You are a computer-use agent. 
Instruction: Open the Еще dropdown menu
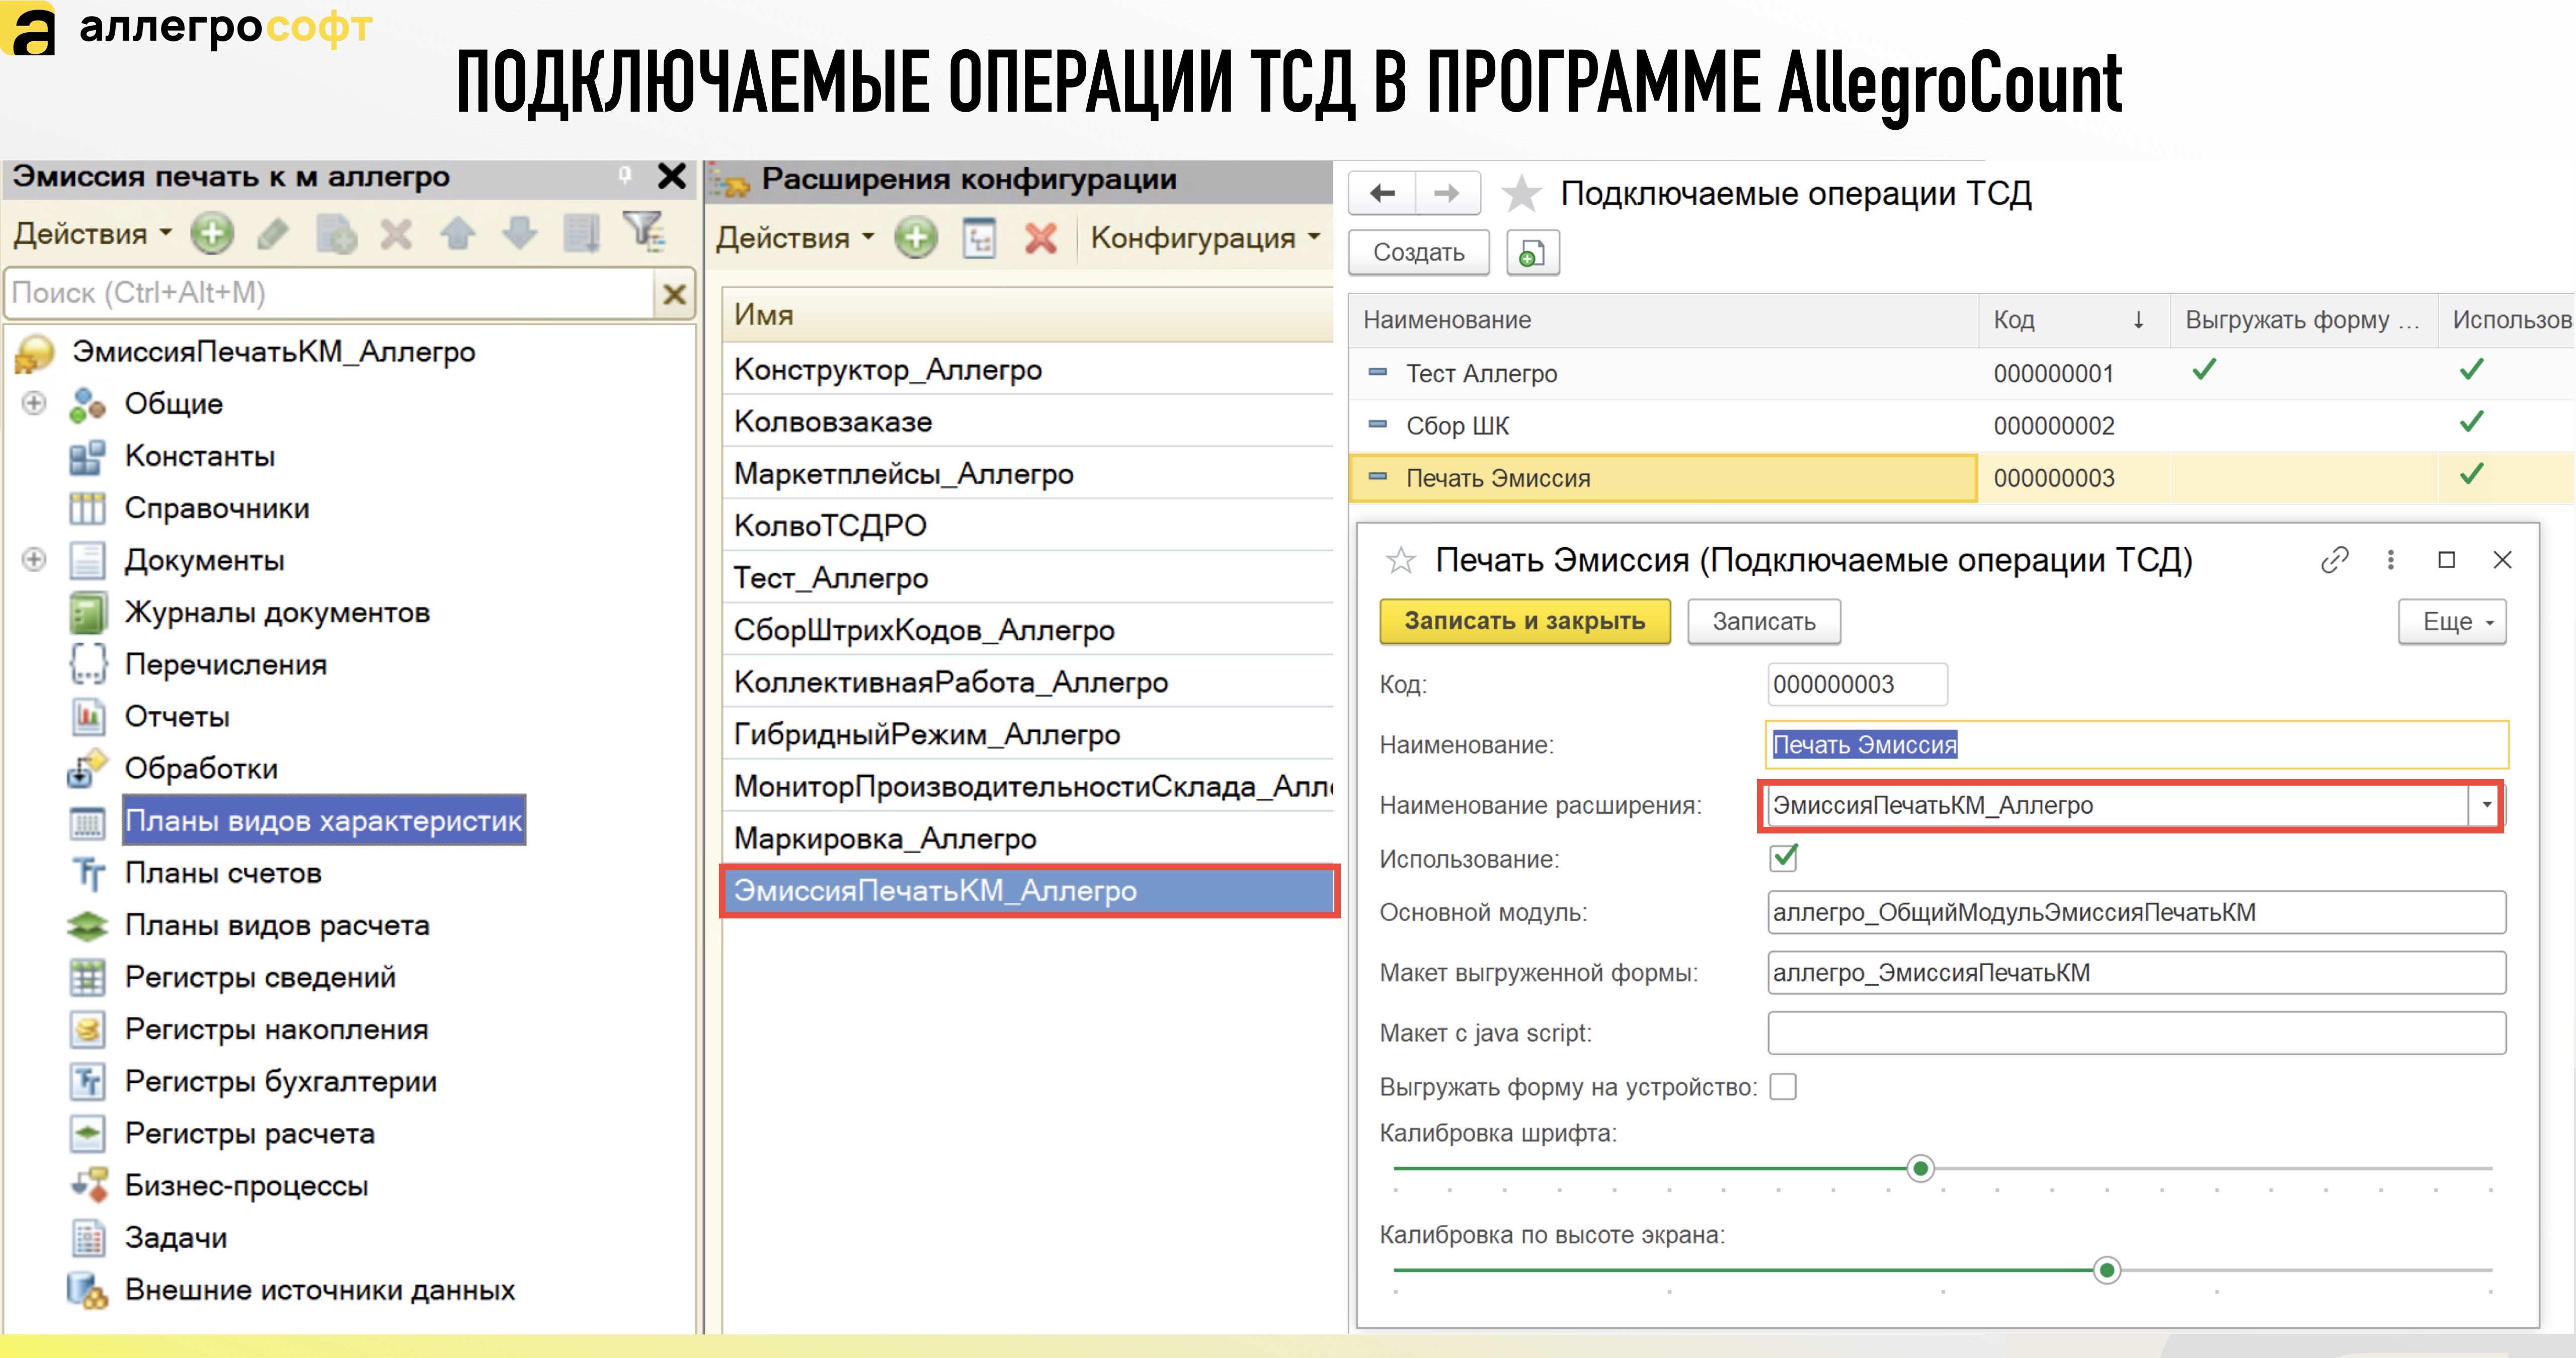(x=2452, y=622)
